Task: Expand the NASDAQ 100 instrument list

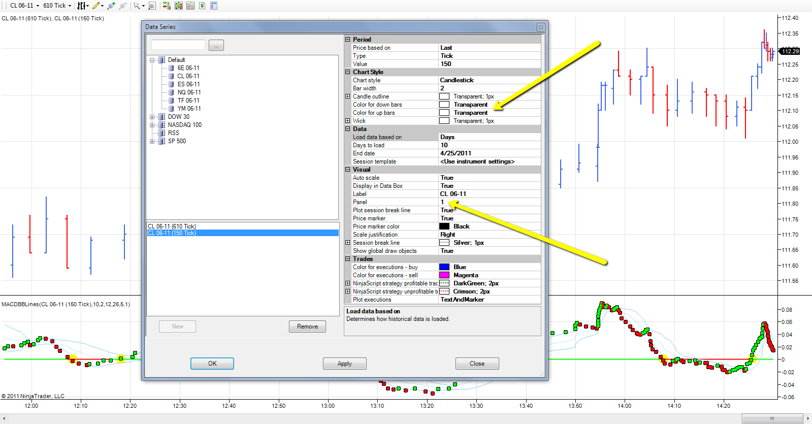Action: click(152, 125)
